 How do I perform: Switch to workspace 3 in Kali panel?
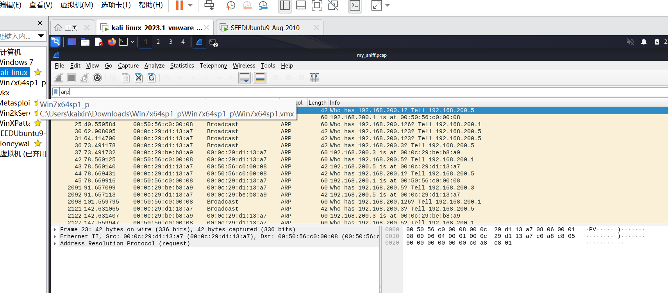pos(171,42)
